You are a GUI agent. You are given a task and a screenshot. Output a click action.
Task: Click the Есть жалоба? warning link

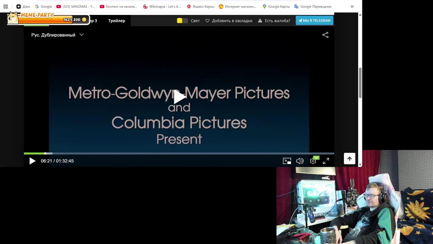pyautogui.click(x=274, y=21)
